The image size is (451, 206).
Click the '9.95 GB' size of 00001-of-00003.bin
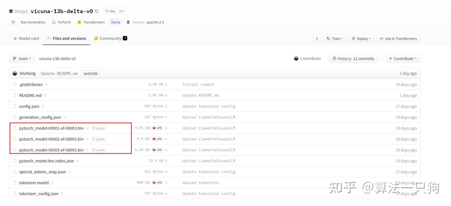[142, 128]
